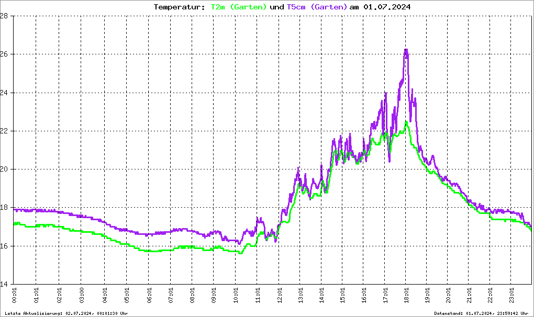
Task: Click the Letzte Aktualisierung footer text
Action: [66, 313]
